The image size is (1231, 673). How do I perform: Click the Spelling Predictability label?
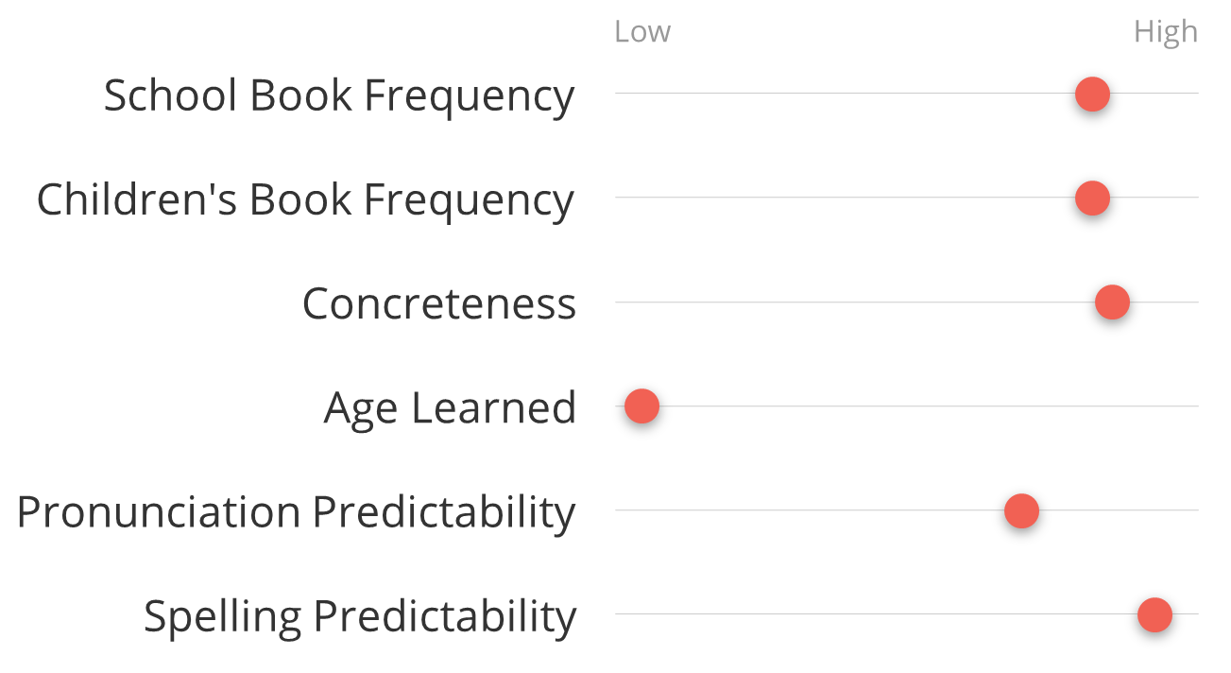click(359, 615)
